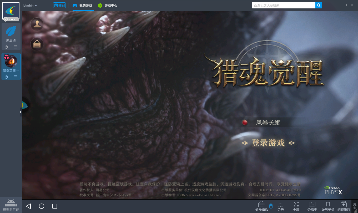The image size is (358, 213).
Task: Power on the 未启动 emulator
Action: [x=6, y=47]
